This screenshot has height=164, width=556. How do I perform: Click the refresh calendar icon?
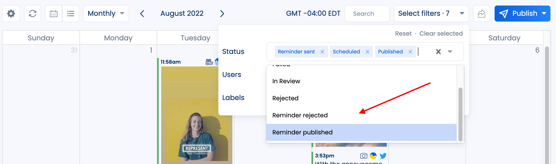[33, 14]
